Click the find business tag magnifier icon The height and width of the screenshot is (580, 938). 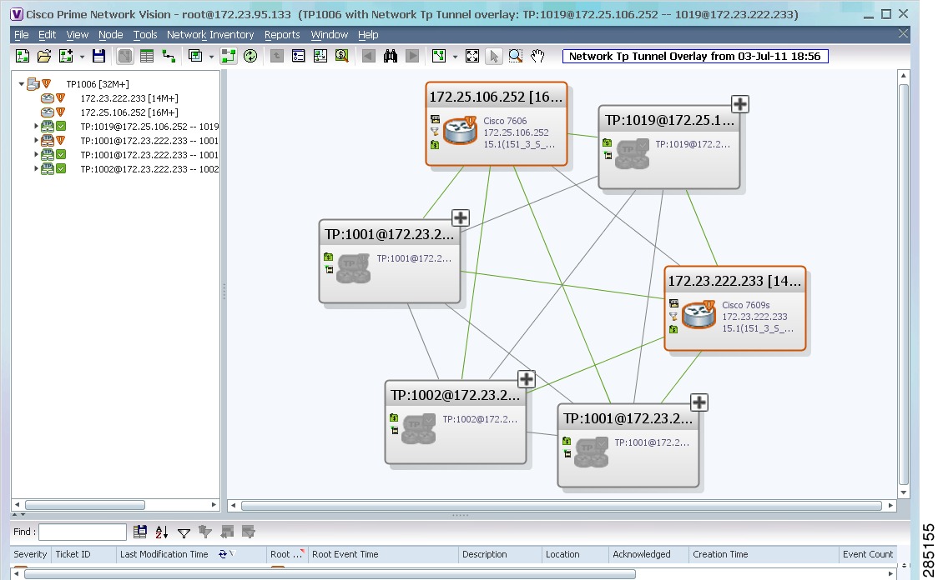click(x=341, y=56)
